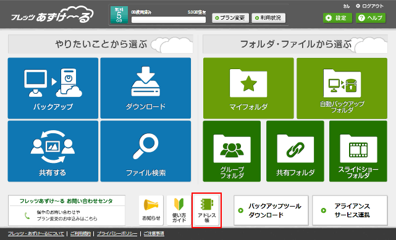This screenshot has height=240, width=396.
Task: Open the マイフォルダ star folder
Action: click(x=248, y=88)
